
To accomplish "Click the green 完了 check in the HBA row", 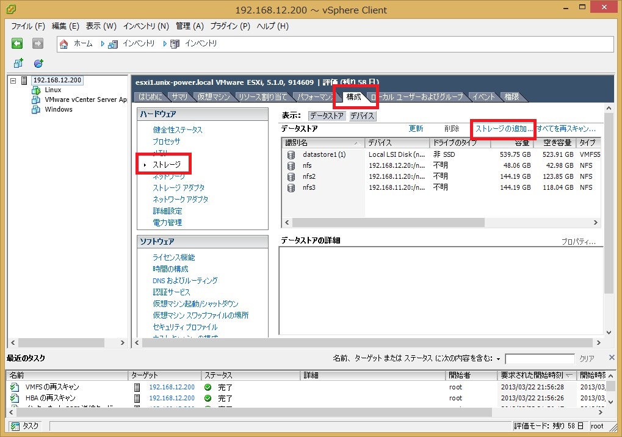I will [x=208, y=398].
